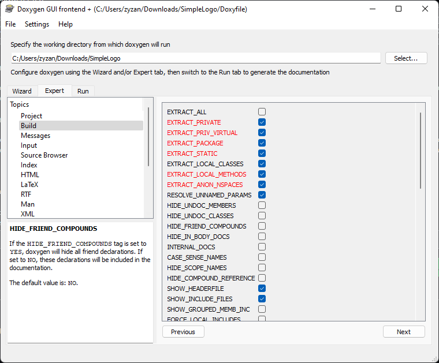Uncheck the EXTRACT_PRIVATE checkbox
The height and width of the screenshot is (363, 439).
[262, 122]
